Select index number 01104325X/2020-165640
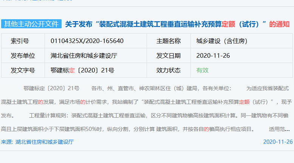The image size is (294, 163). coord(87,41)
